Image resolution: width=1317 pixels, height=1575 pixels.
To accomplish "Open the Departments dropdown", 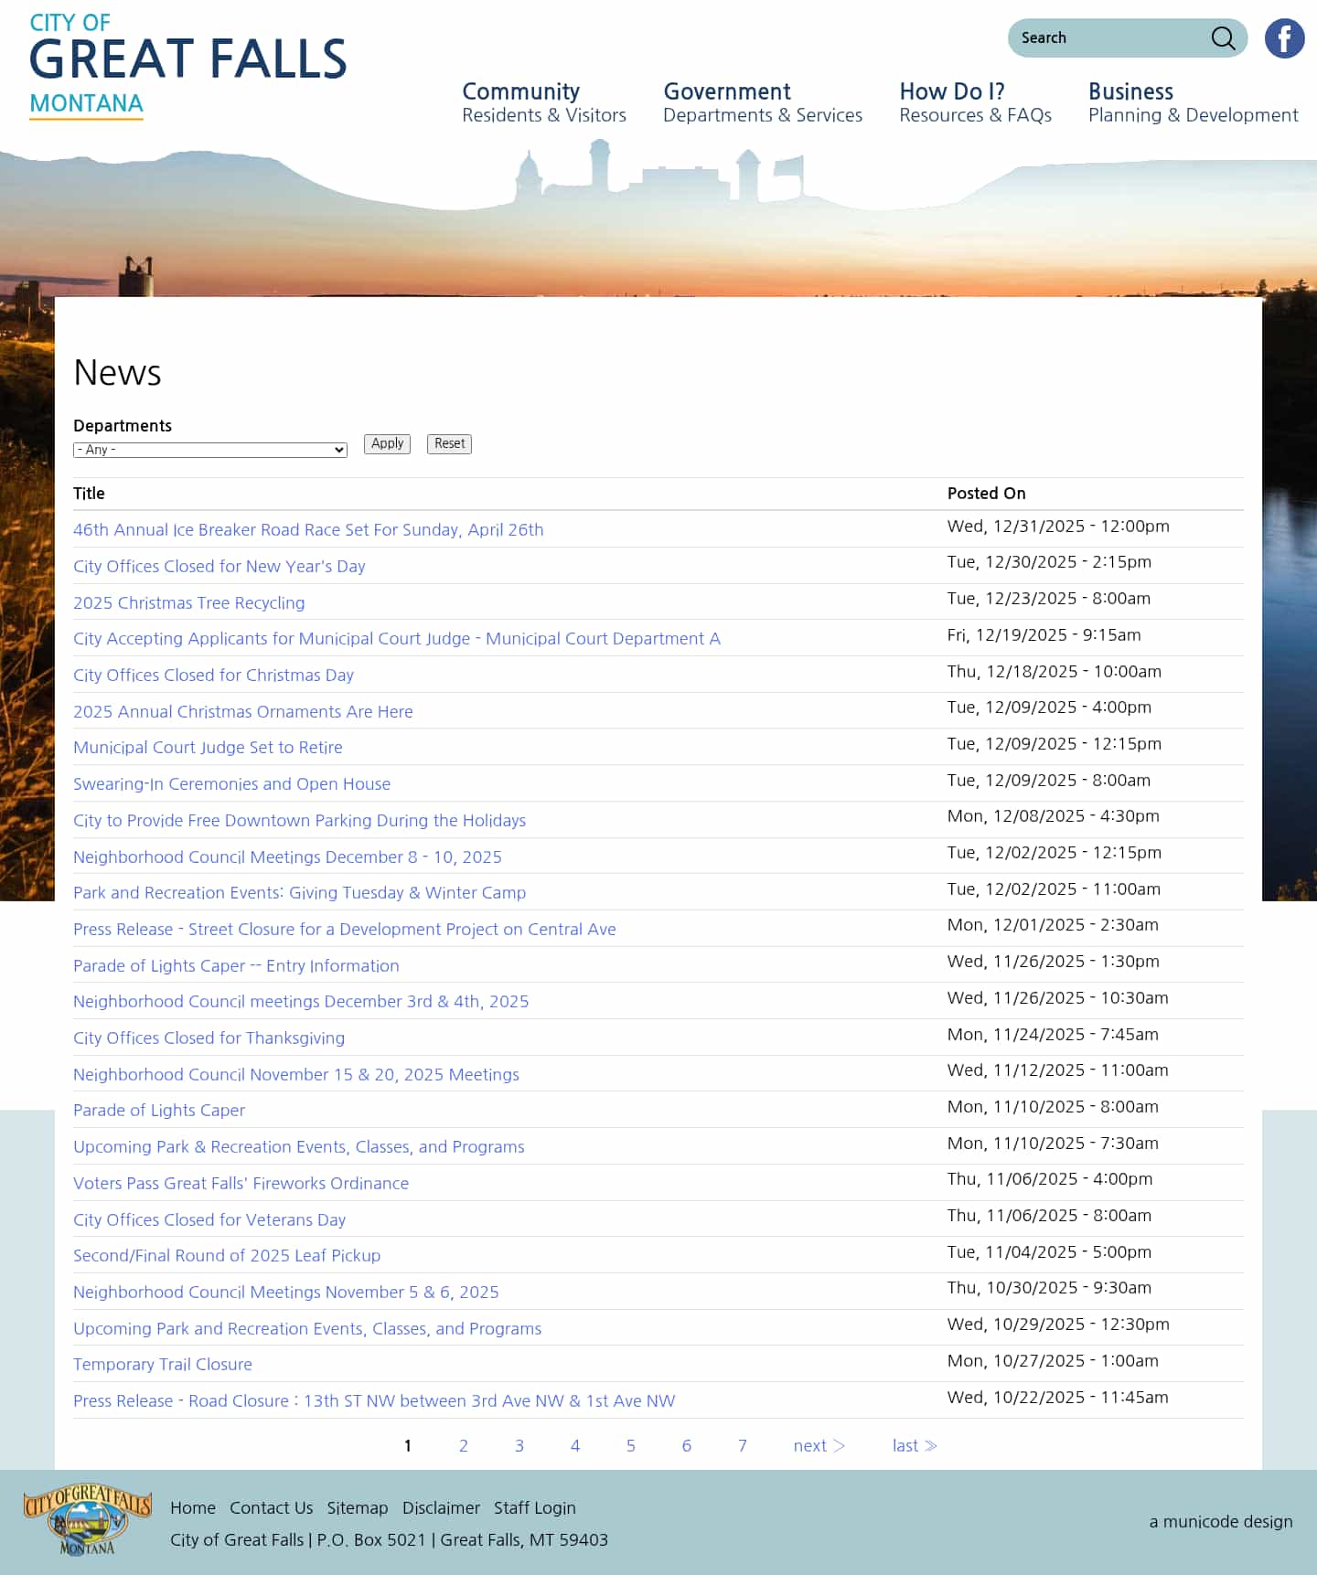I will tap(210, 450).
